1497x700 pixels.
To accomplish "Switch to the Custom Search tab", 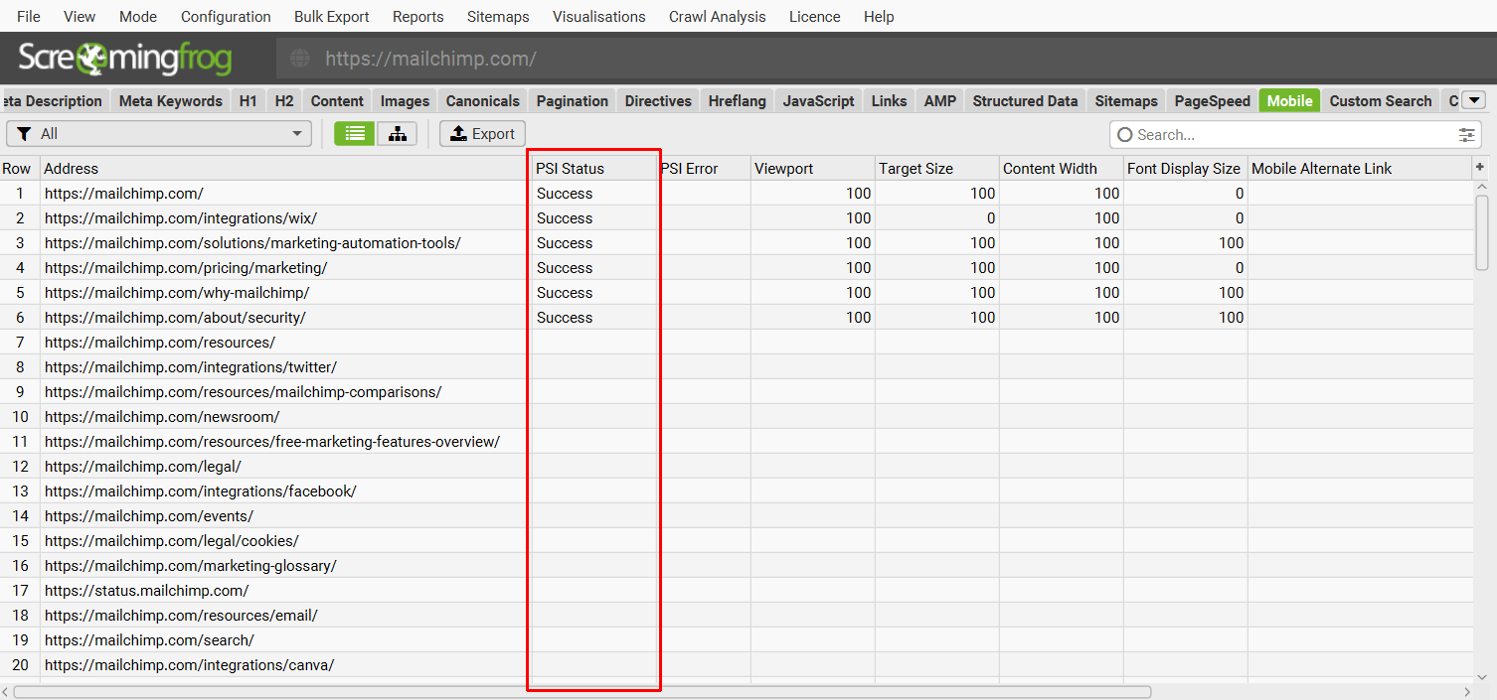I will 1381,100.
